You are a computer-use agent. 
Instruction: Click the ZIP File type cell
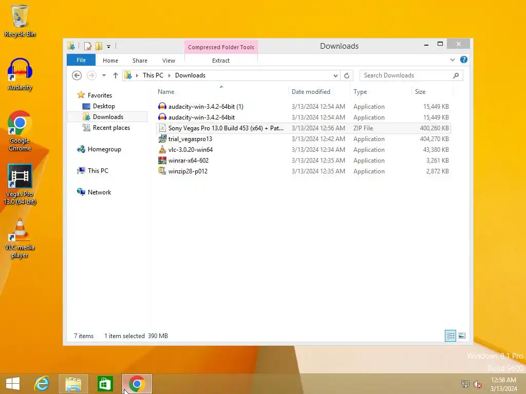click(363, 128)
